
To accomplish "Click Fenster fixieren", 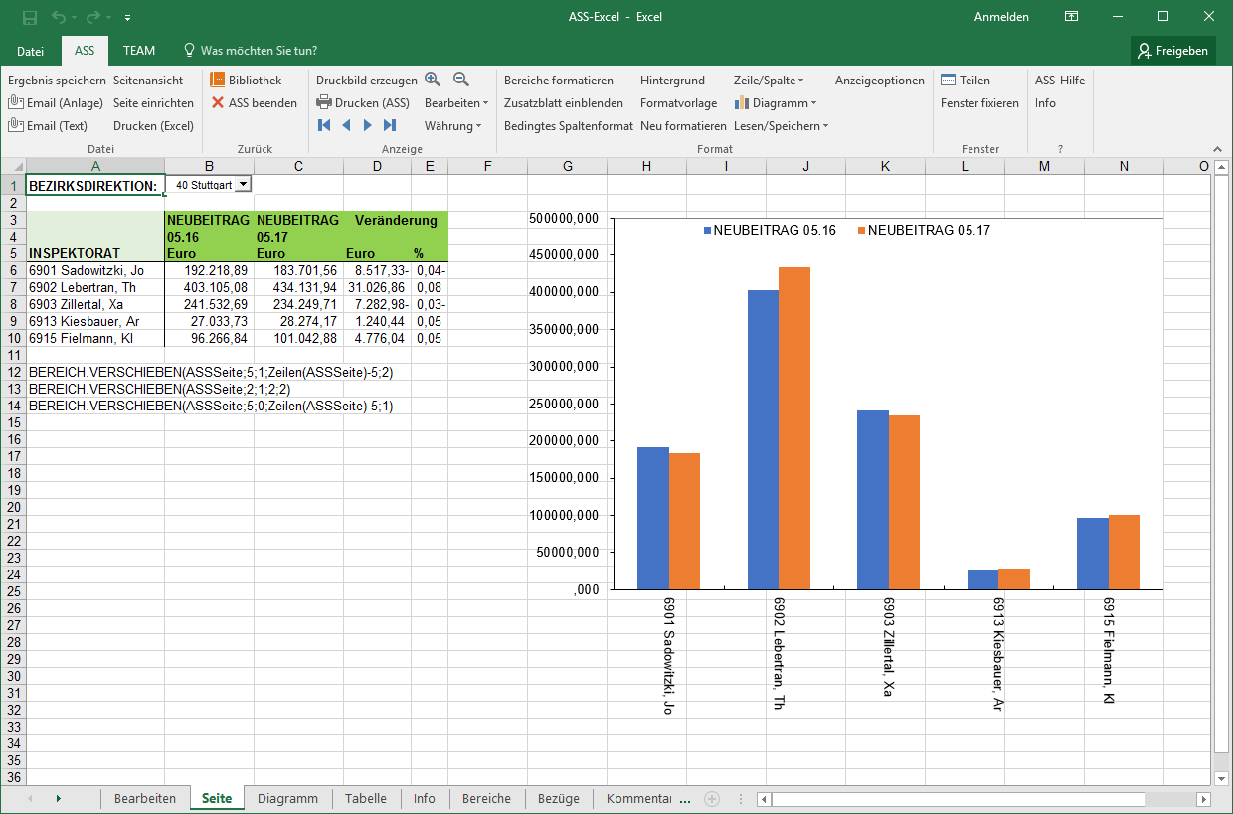I will point(979,103).
